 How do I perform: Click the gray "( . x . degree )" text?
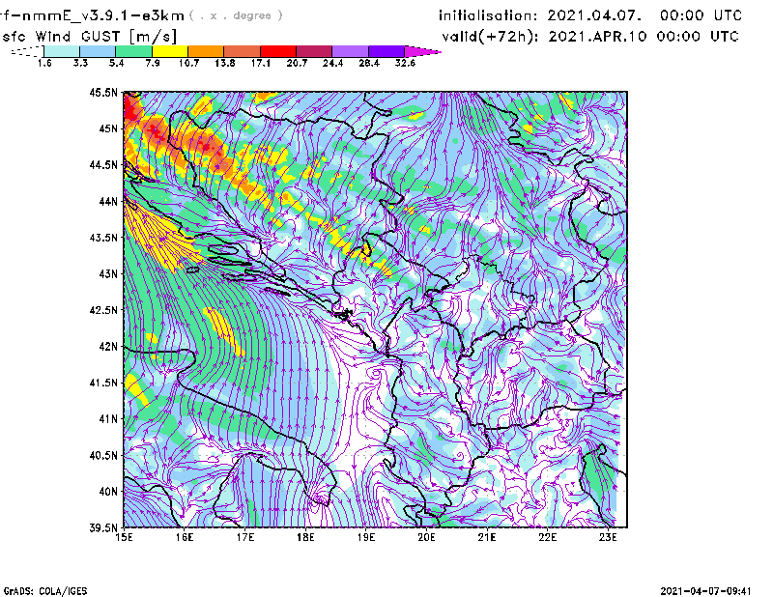click(236, 15)
